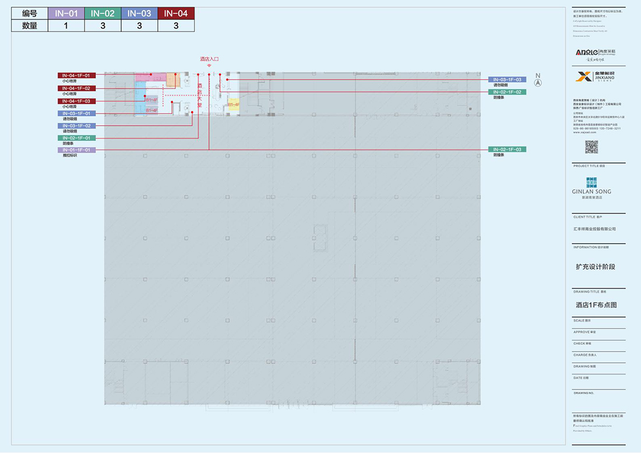Click the north compass arrow icon

point(538,82)
